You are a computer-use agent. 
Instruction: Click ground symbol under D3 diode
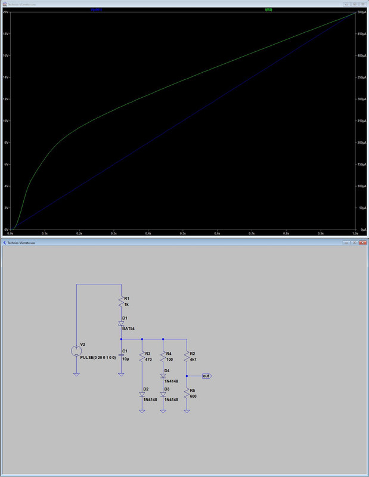pyautogui.click(x=163, y=411)
